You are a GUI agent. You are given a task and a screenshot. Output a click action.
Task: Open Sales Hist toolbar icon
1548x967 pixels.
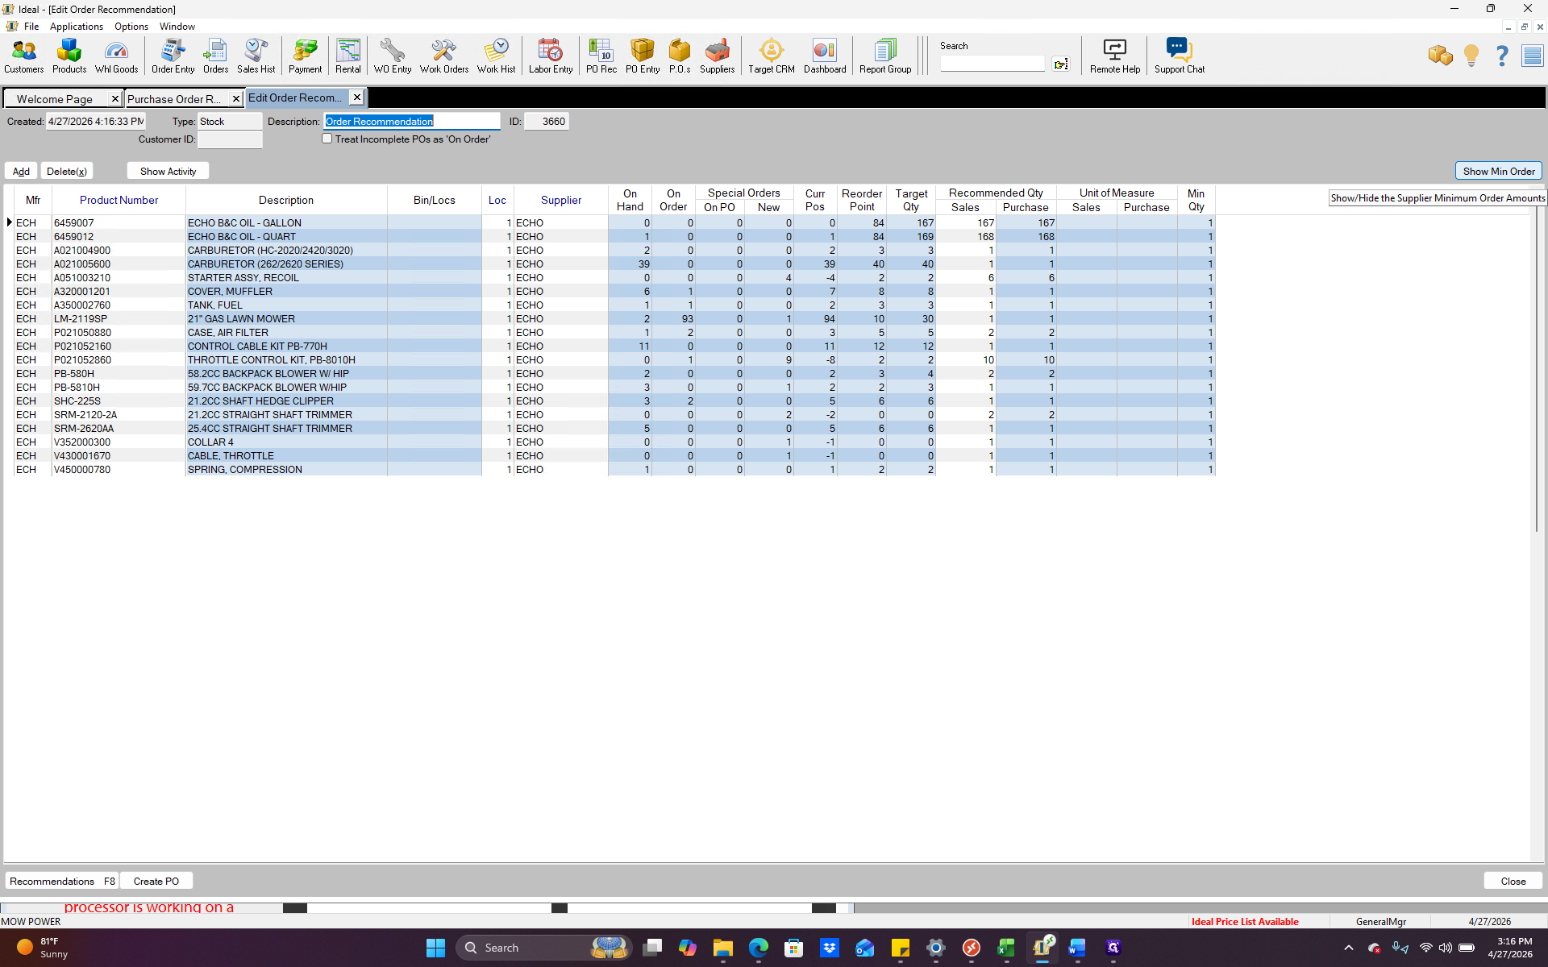(256, 56)
